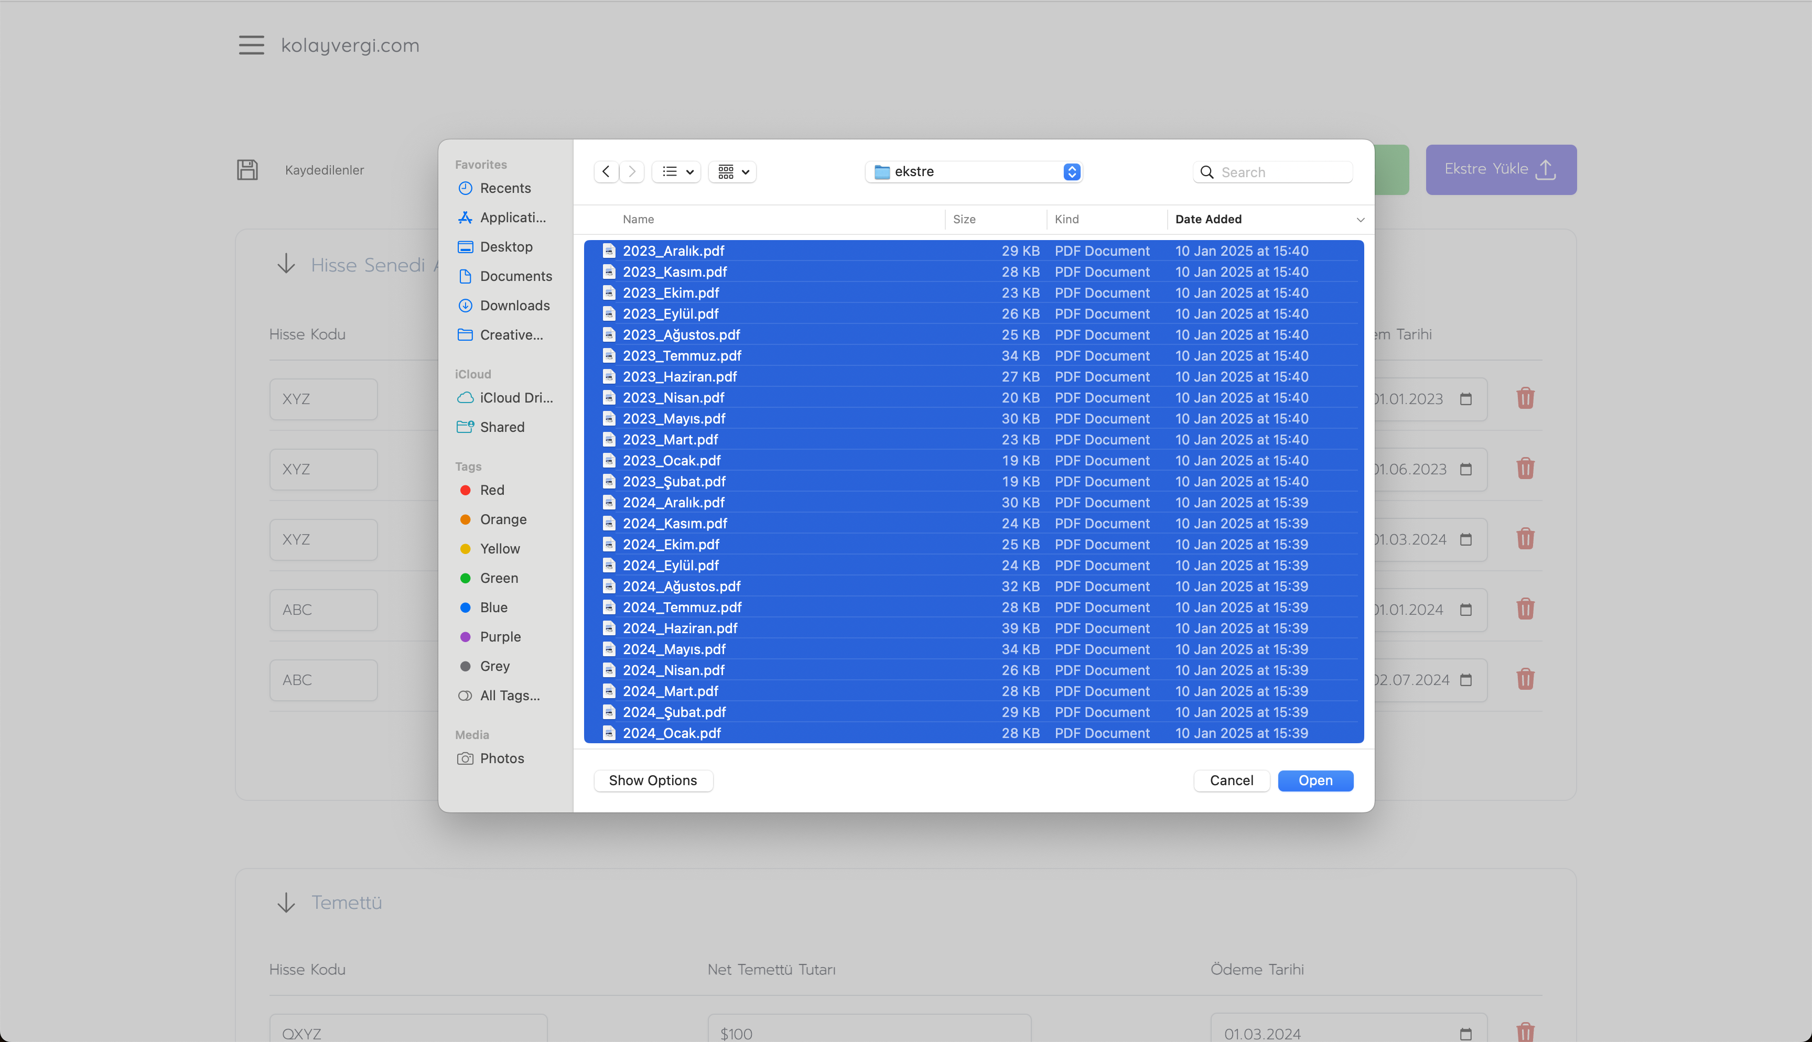Click Show Options button

(x=653, y=781)
